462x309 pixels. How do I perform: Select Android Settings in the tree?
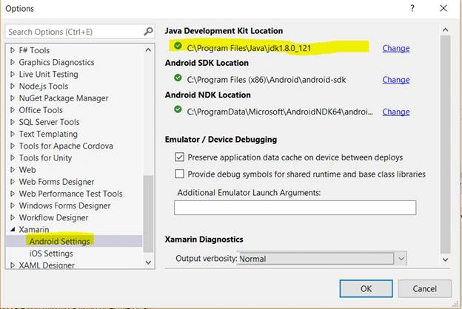point(59,241)
